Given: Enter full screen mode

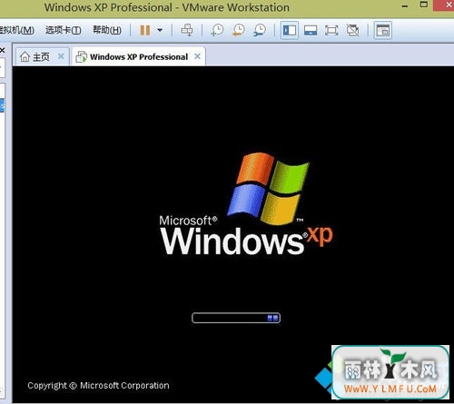Looking at the screenshot, I should tap(331, 30).
